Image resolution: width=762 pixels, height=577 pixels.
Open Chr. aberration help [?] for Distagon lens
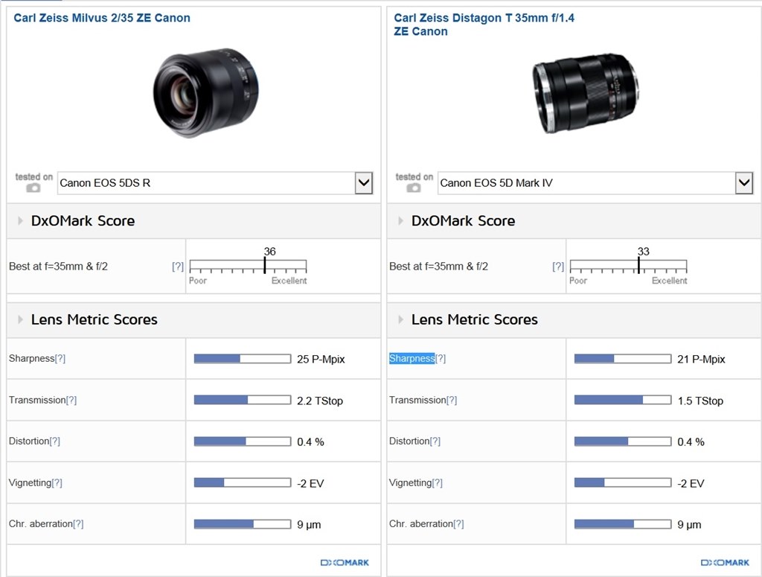click(458, 523)
